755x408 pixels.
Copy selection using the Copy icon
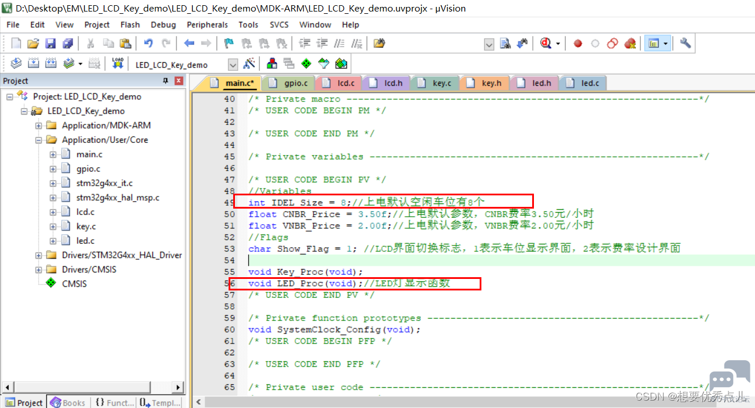[x=108, y=43]
